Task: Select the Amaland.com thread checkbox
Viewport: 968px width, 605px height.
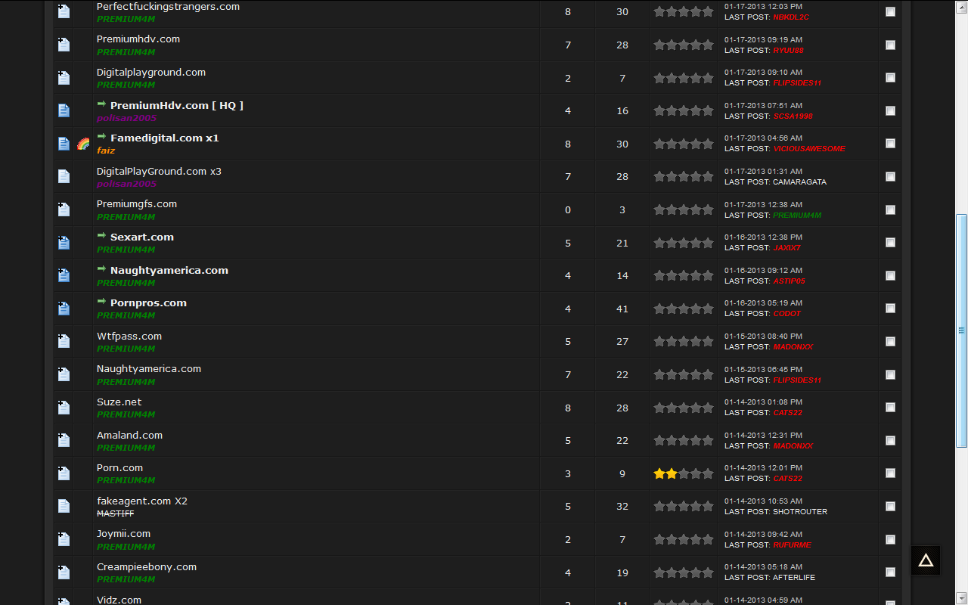Action: pos(890,440)
